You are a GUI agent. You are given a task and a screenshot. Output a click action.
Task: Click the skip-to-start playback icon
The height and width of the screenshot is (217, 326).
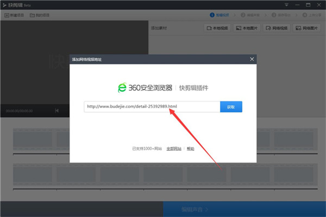[x=57, y=111]
